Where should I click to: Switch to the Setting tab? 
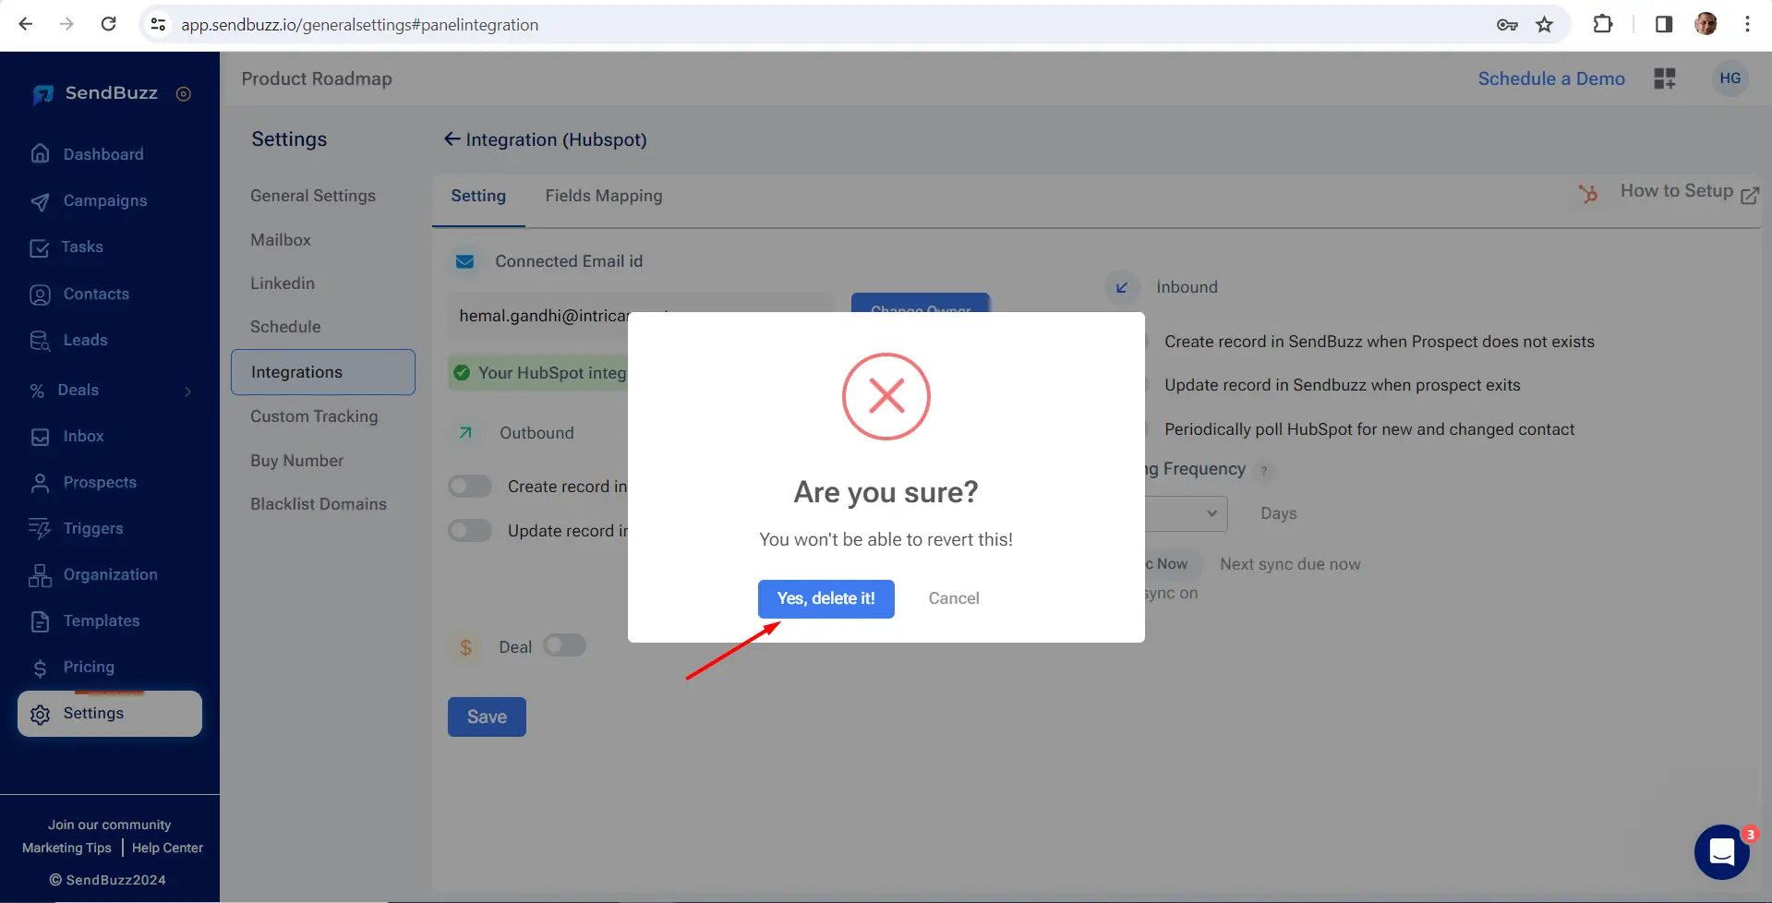tap(478, 196)
